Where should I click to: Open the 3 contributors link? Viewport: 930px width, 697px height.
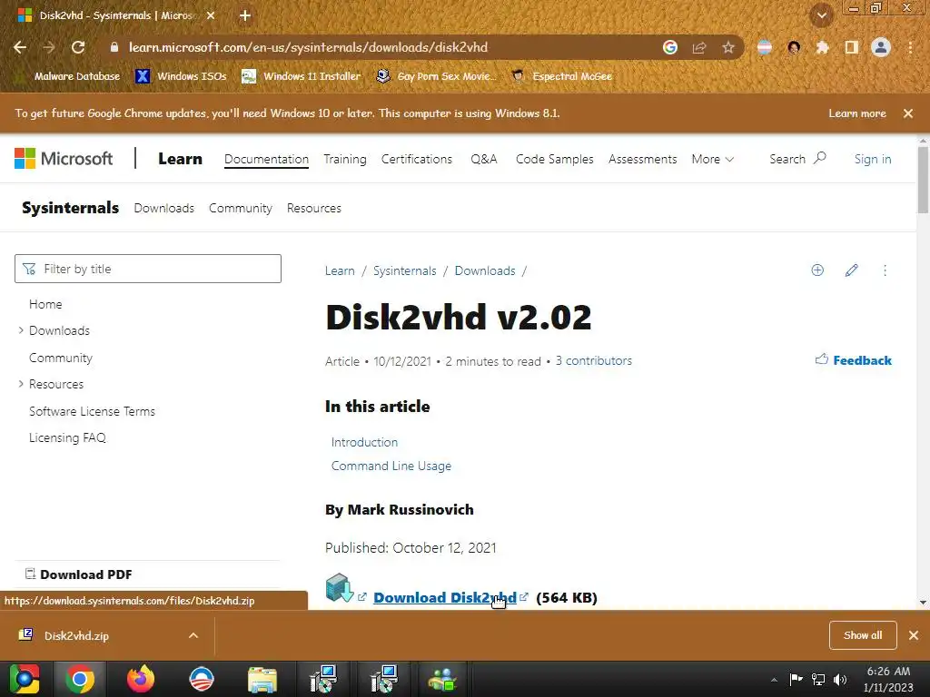594,360
